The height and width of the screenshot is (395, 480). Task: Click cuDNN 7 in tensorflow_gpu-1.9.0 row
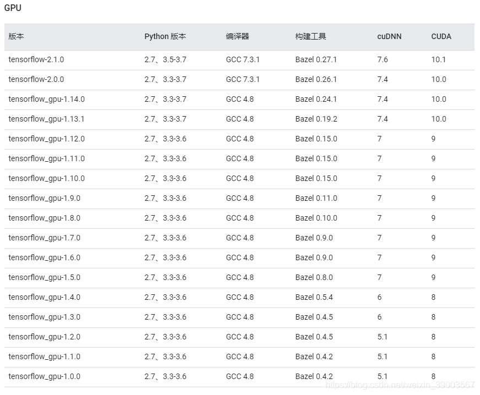tap(380, 198)
